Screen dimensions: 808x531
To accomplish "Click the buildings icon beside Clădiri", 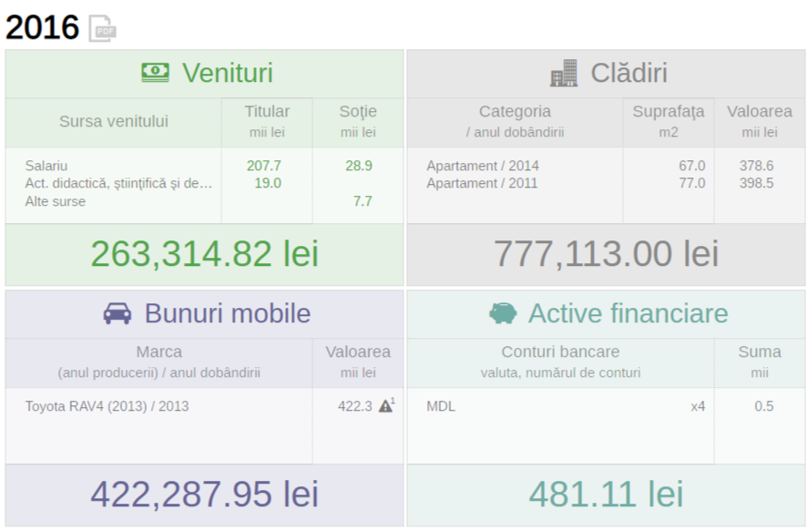I will (x=564, y=73).
